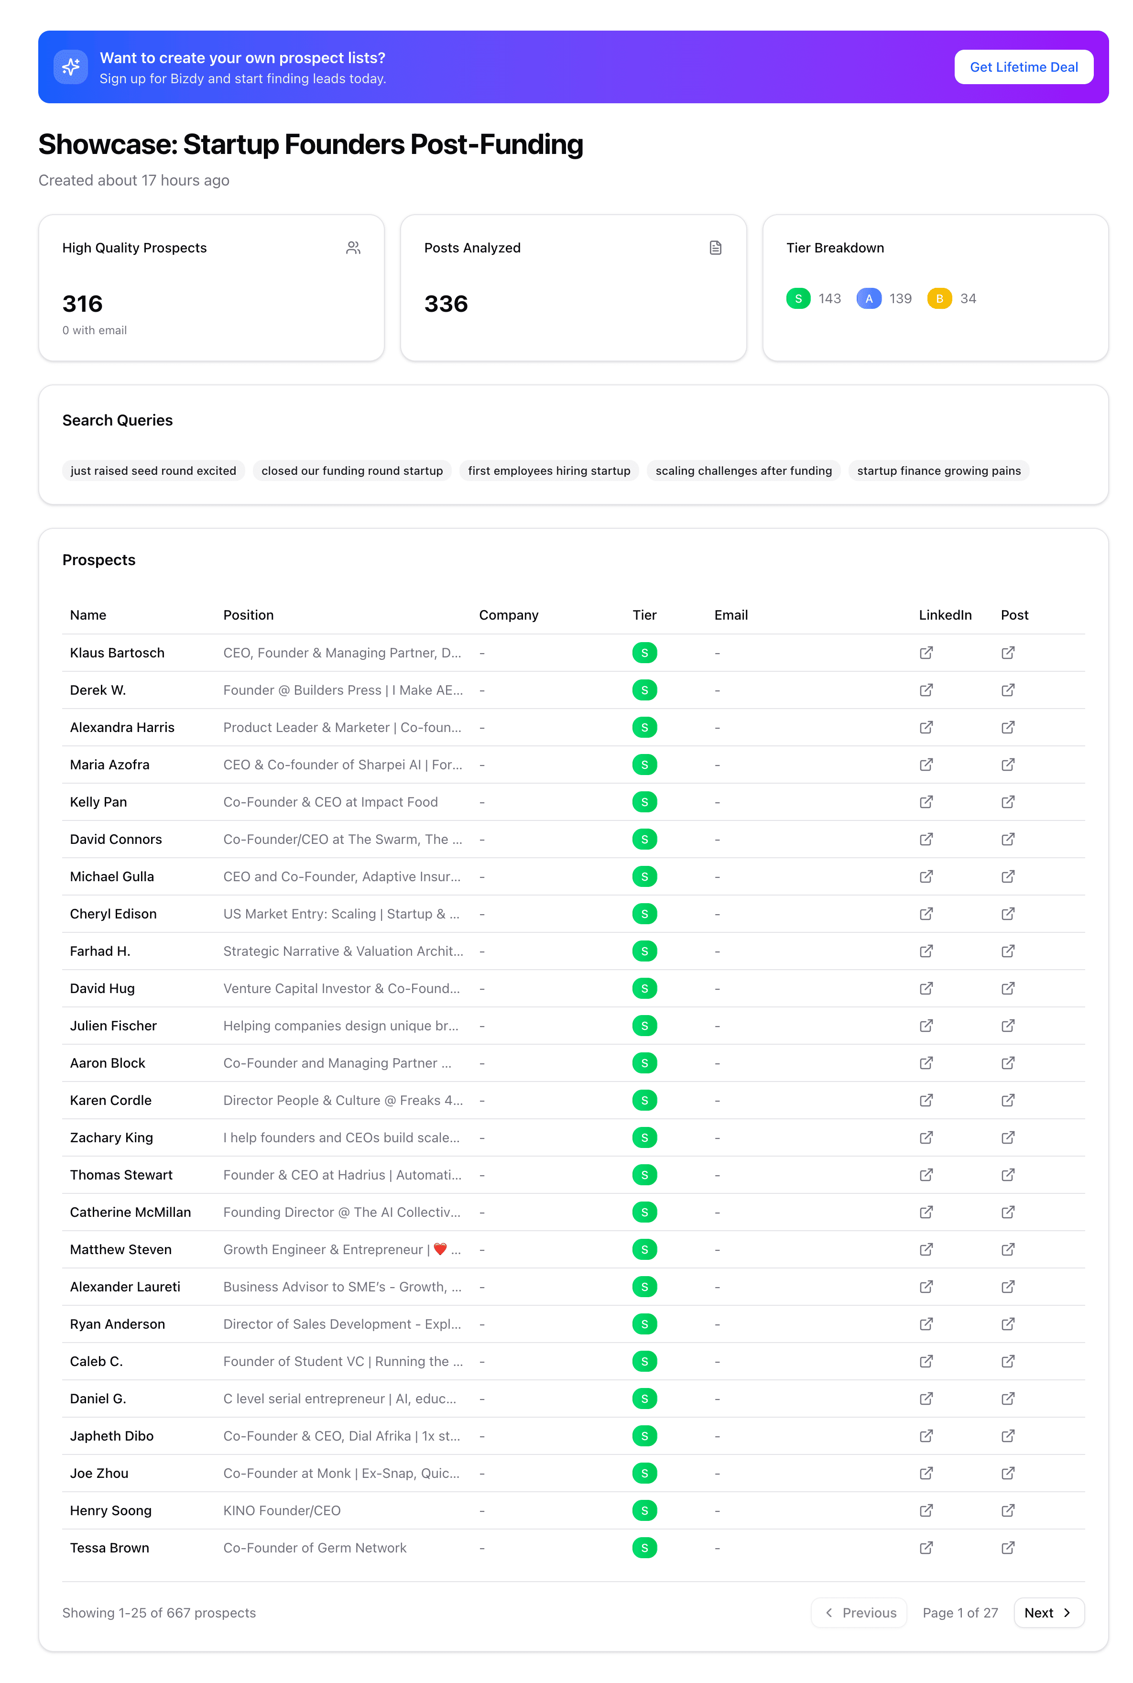Click the Tier column header
This screenshot has width=1133, height=1683.
pyautogui.click(x=644, y=615)
